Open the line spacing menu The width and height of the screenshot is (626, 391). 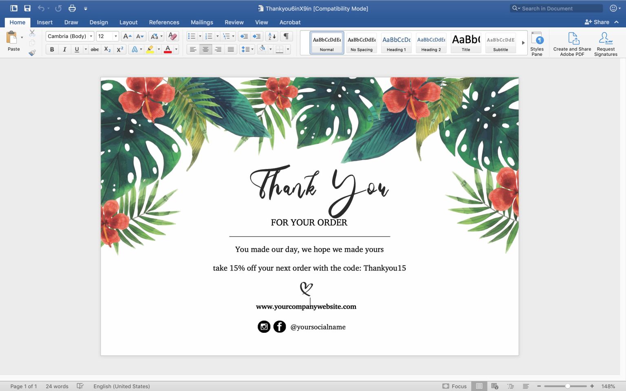247,49
